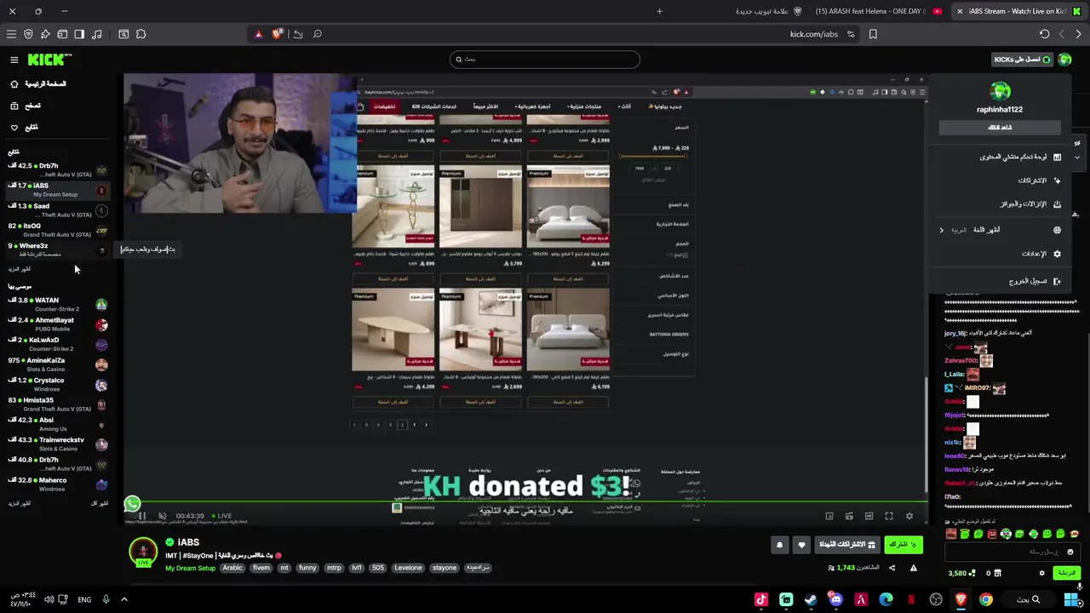Click the Gift Subscriptions button

[847, 544]
